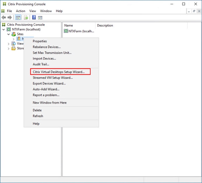The height and width of the screenshot is (183, 202).
Task: Choose Report a problem...
Action: pyautogui.click(x=61, y=95)
